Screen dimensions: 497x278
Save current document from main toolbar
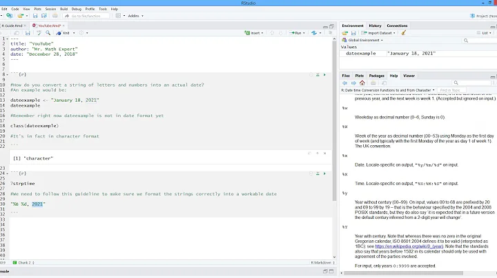(x=35, y=15)
